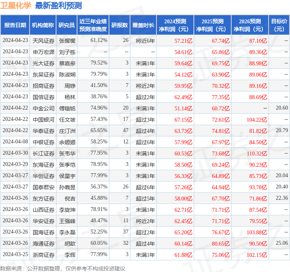The image size is (290, 272).
Task: Select the 浙商证券 institution cell
Action: [x=44, y=255]
